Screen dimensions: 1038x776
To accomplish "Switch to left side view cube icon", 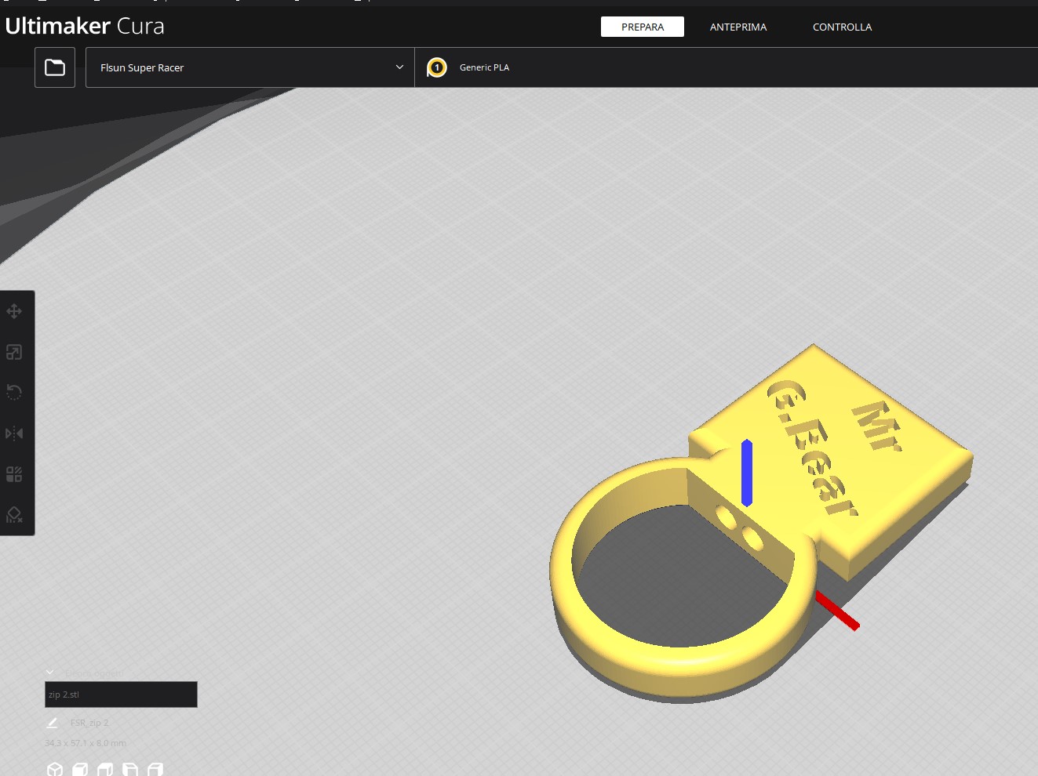I will pyautogui.click(x=130, y=770).
